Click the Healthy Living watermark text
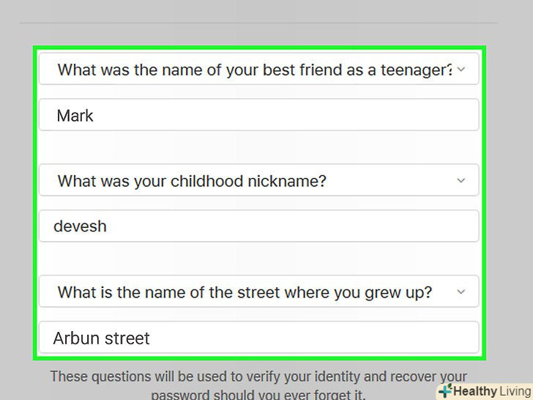The image size is (533, 400). (491, 391)
